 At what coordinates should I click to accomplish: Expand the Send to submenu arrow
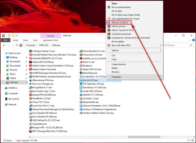tap(160, 51)
